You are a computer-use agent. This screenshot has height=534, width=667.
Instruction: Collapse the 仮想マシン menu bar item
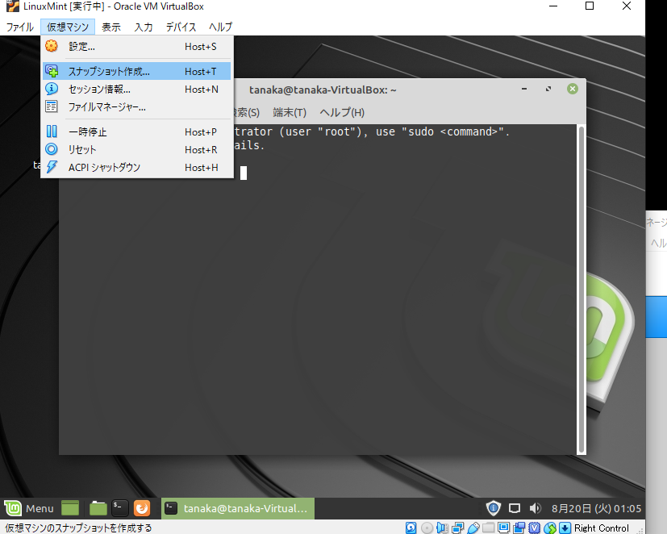coord(68,27)
